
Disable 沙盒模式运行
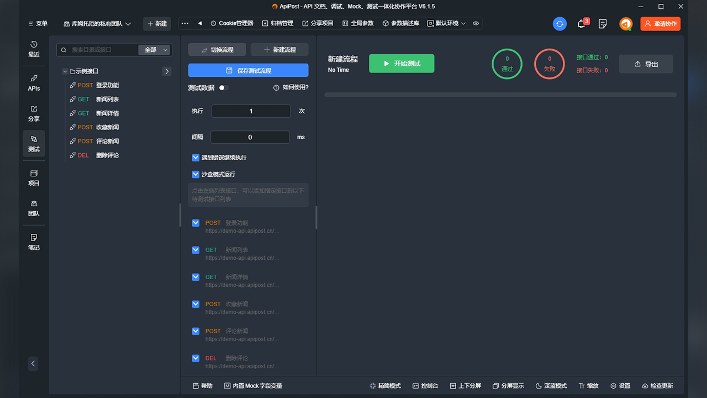coord(196,174)
